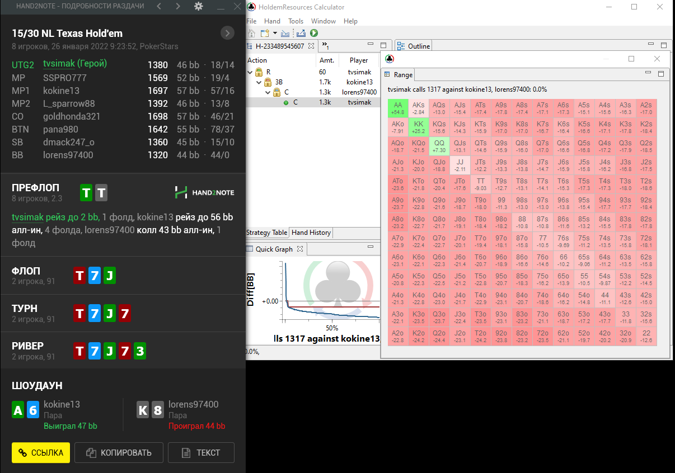Viewport: 675px width, 473px height.
Task: Click the Import hand toolbar icon
Action: (x=285, y=34)
